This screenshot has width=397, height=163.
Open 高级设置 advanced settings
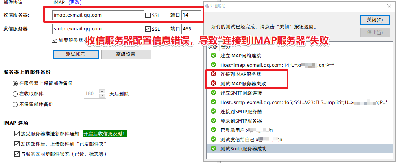tap(126, 54)
